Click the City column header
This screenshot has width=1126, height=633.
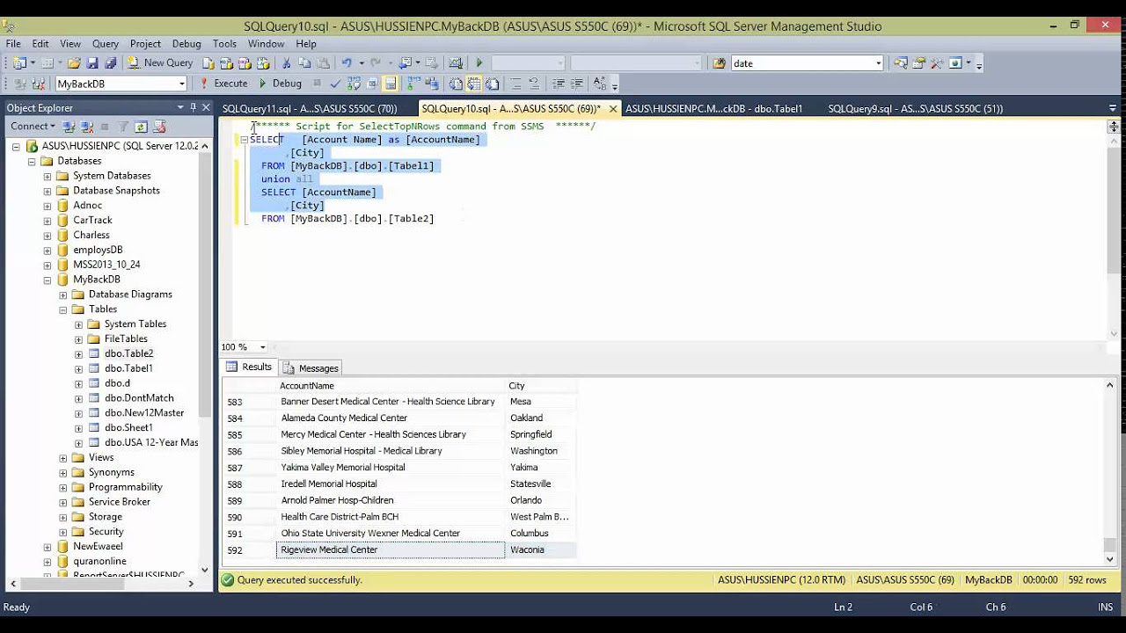pos(541,386)
